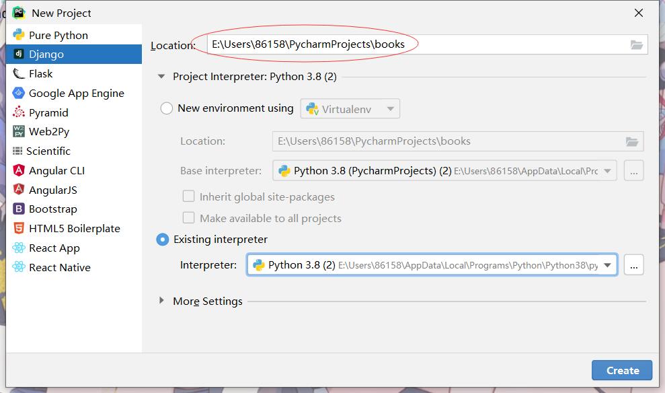Click the Pure Python project type icon
Viewport: 665px width, 393px height.
[x=19, y=35]
